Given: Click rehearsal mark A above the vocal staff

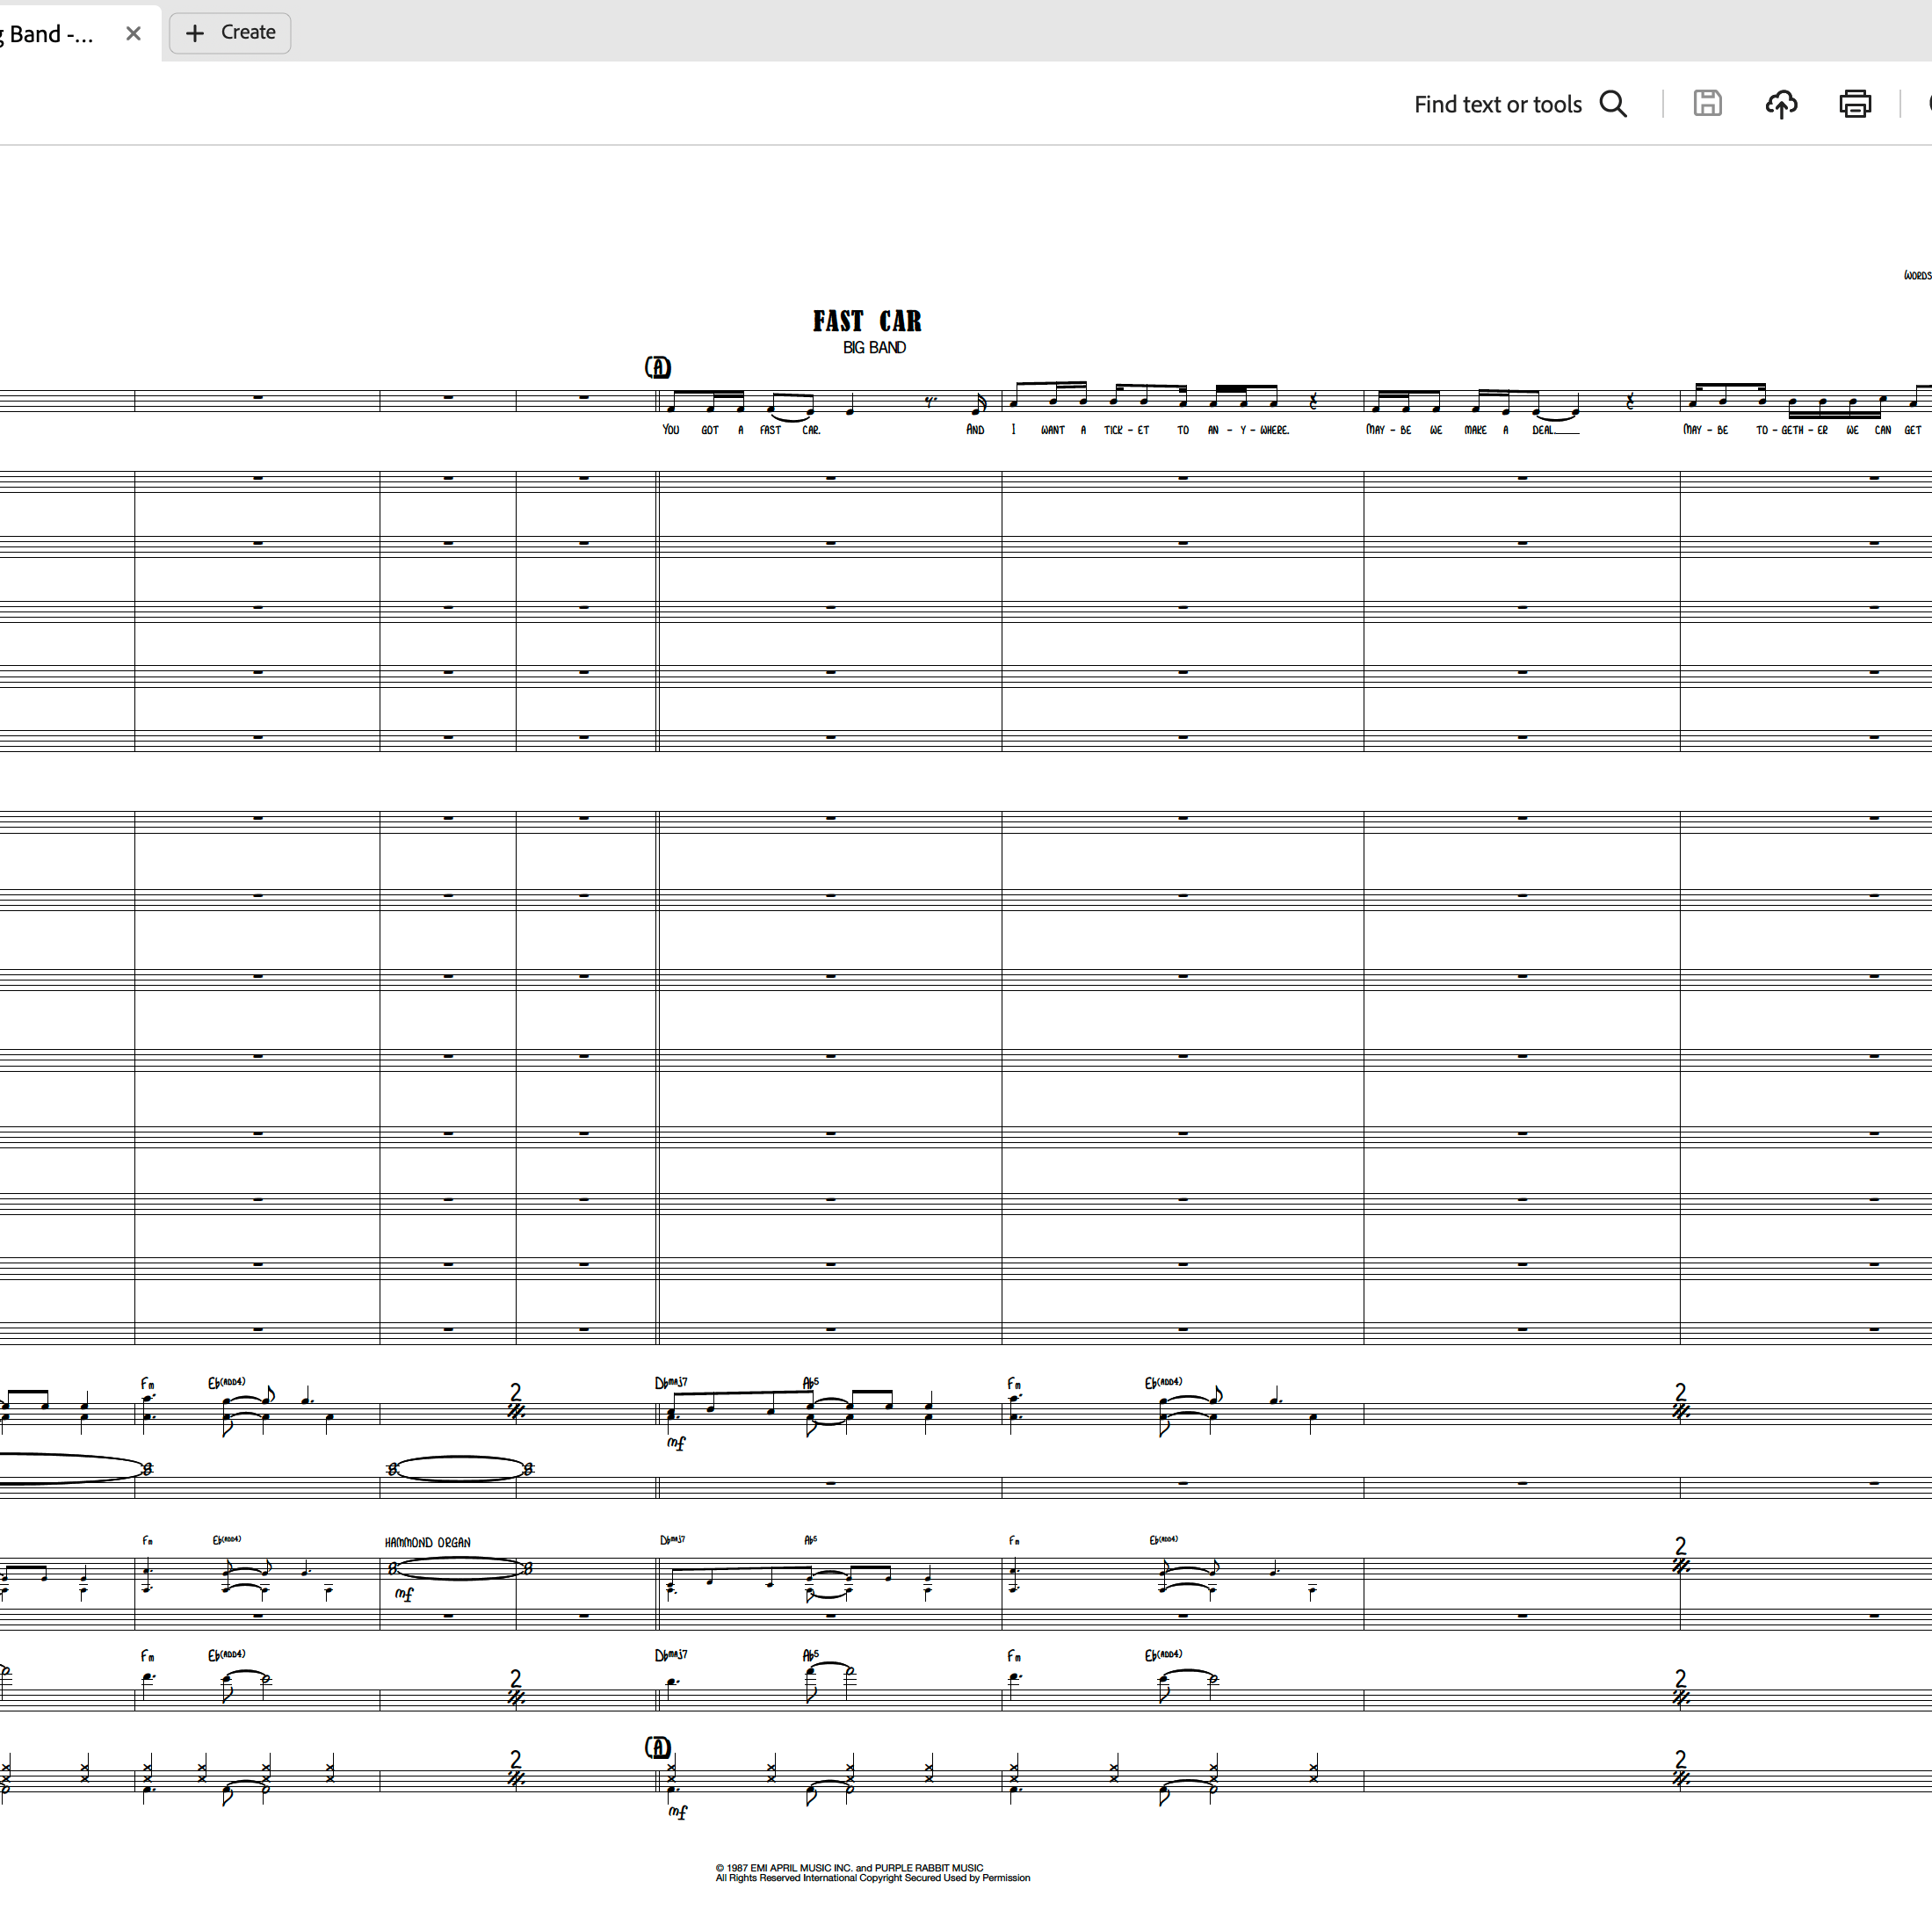Looking at the screenshot, I should tap(658, 368).
